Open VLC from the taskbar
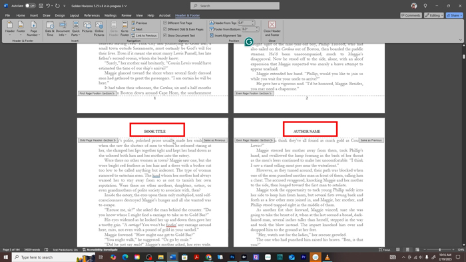Viewport: 466px width, 262px height. point(328,257)
